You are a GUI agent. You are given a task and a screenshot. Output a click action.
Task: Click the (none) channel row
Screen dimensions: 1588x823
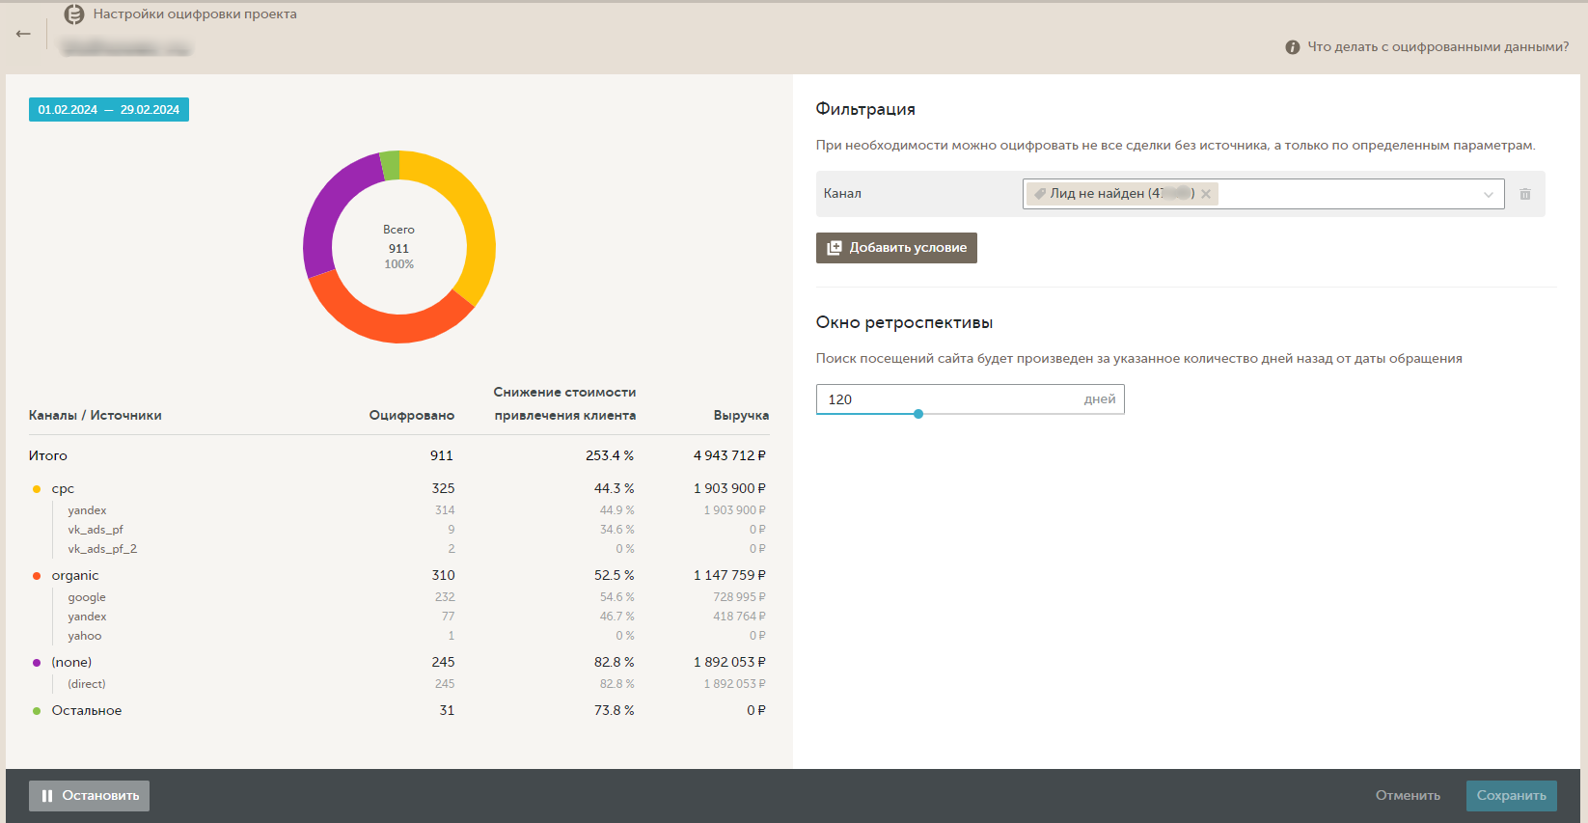pyautogui.click(x=71, y=663)
